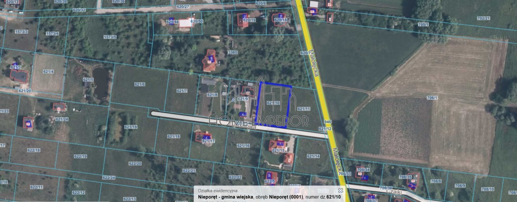Select parcel 702/21 in the top right
517x202 pixels.
pyautogui.click(x=483, y=18)
